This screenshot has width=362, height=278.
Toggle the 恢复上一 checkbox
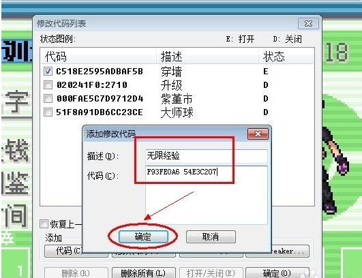(44, 224)
